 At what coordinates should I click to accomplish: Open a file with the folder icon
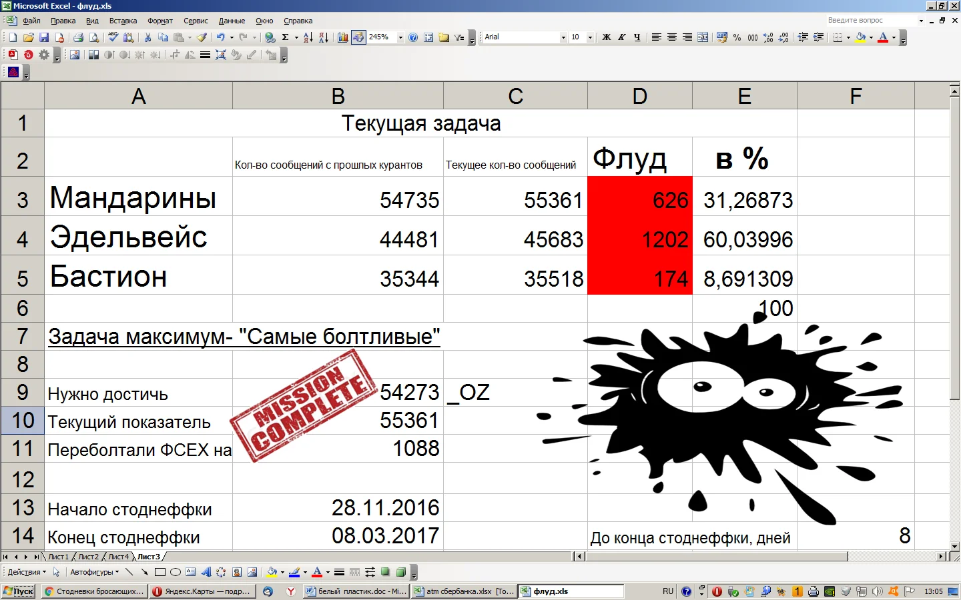click(x=28, y=37)
